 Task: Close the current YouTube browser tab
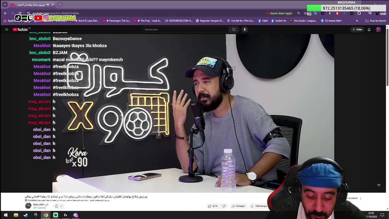coord(53,5)
